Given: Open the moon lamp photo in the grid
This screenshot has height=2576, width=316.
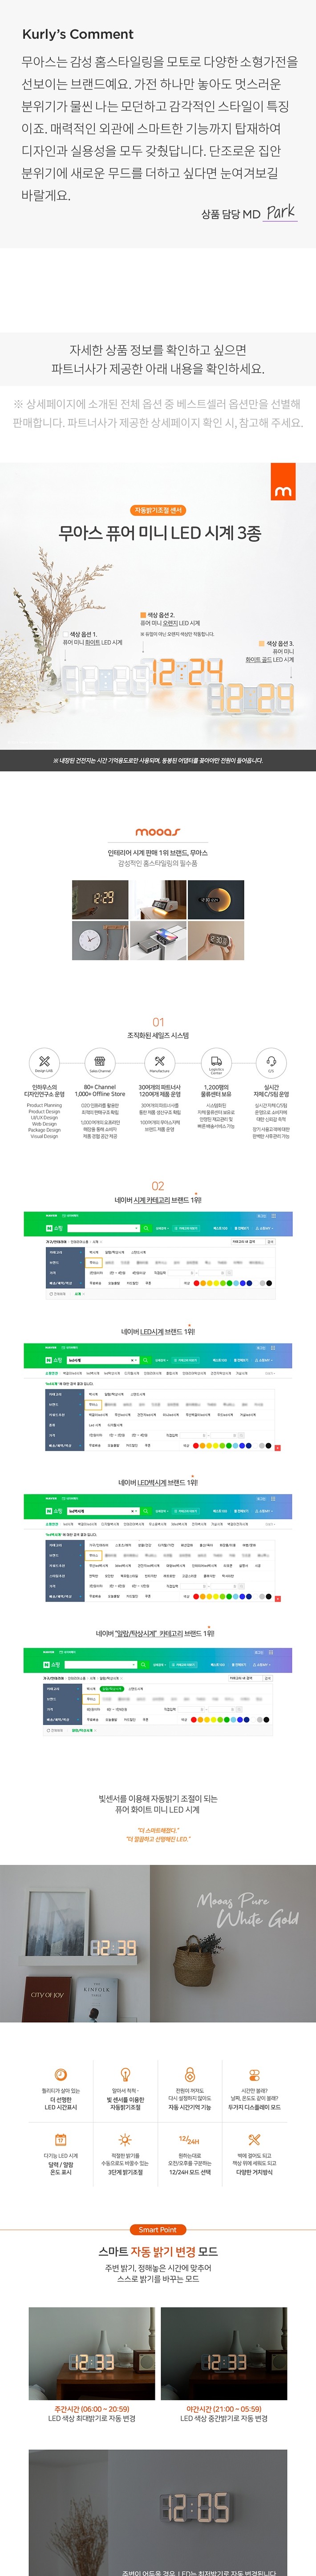Looking at the screenshot, I should click(x=216, y=899).
